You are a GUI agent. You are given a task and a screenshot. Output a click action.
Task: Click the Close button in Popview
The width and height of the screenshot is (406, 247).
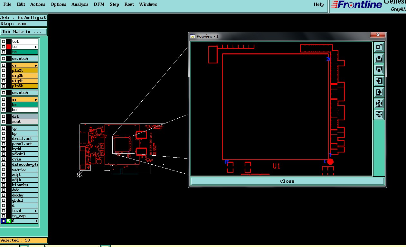pyautogui.click(x=287, y=181)
